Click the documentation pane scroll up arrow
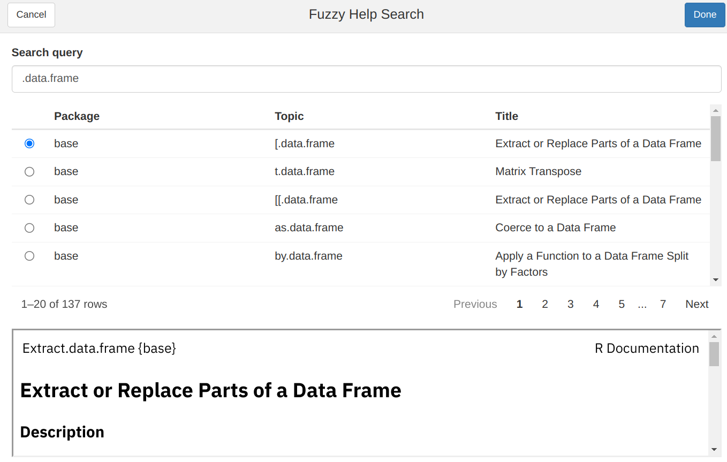727x462 pixels. (714, 337)
